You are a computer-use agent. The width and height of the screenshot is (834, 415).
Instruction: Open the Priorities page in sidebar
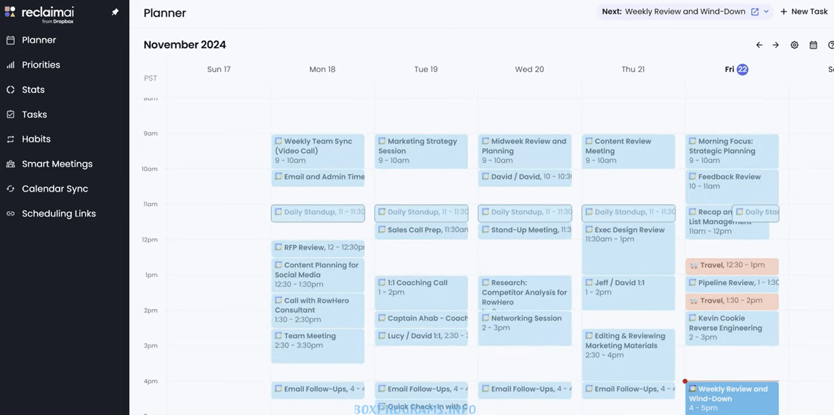coord(41,65)
